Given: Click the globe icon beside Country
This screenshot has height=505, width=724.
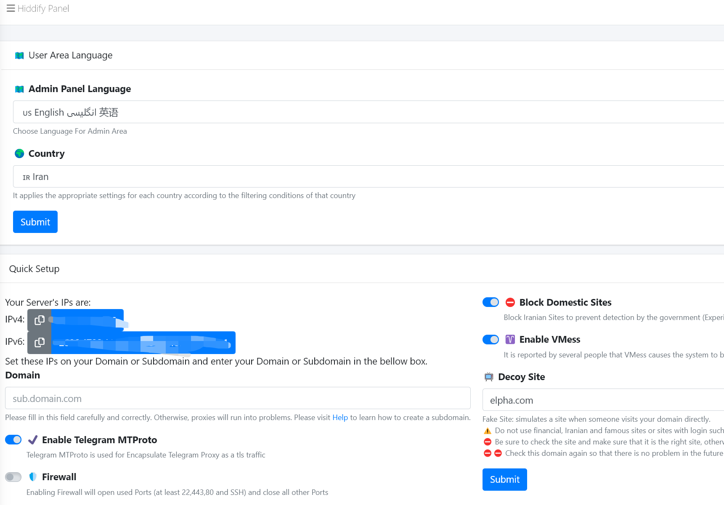Looking at the screenshot, I should click(x=19, y=153).
